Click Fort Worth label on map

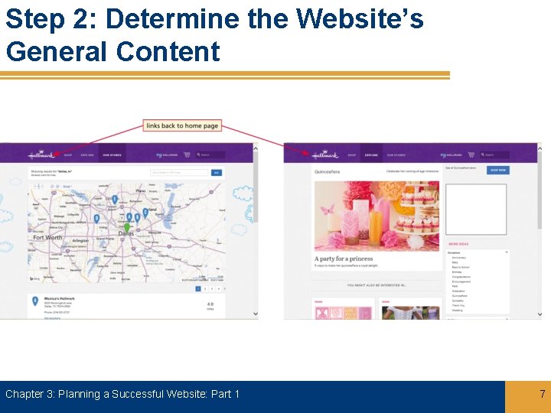click(x=47, y=238)
